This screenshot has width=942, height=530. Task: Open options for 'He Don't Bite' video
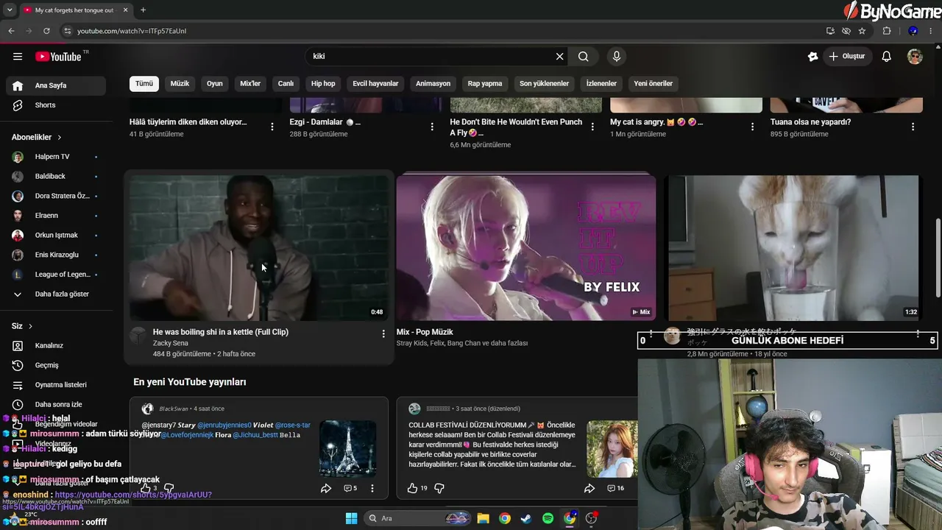click(592, 127)
